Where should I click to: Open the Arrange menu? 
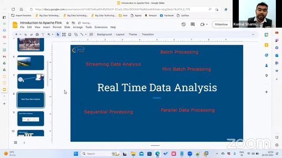pos(78,27)
